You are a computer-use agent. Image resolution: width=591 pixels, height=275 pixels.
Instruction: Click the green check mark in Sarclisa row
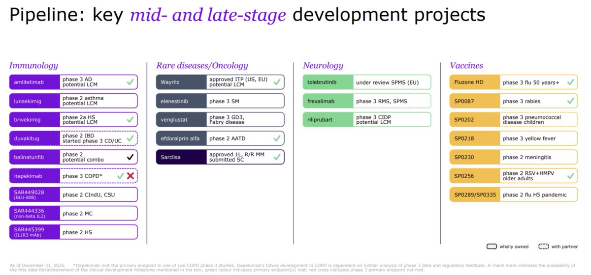click(x=276, y=157)
